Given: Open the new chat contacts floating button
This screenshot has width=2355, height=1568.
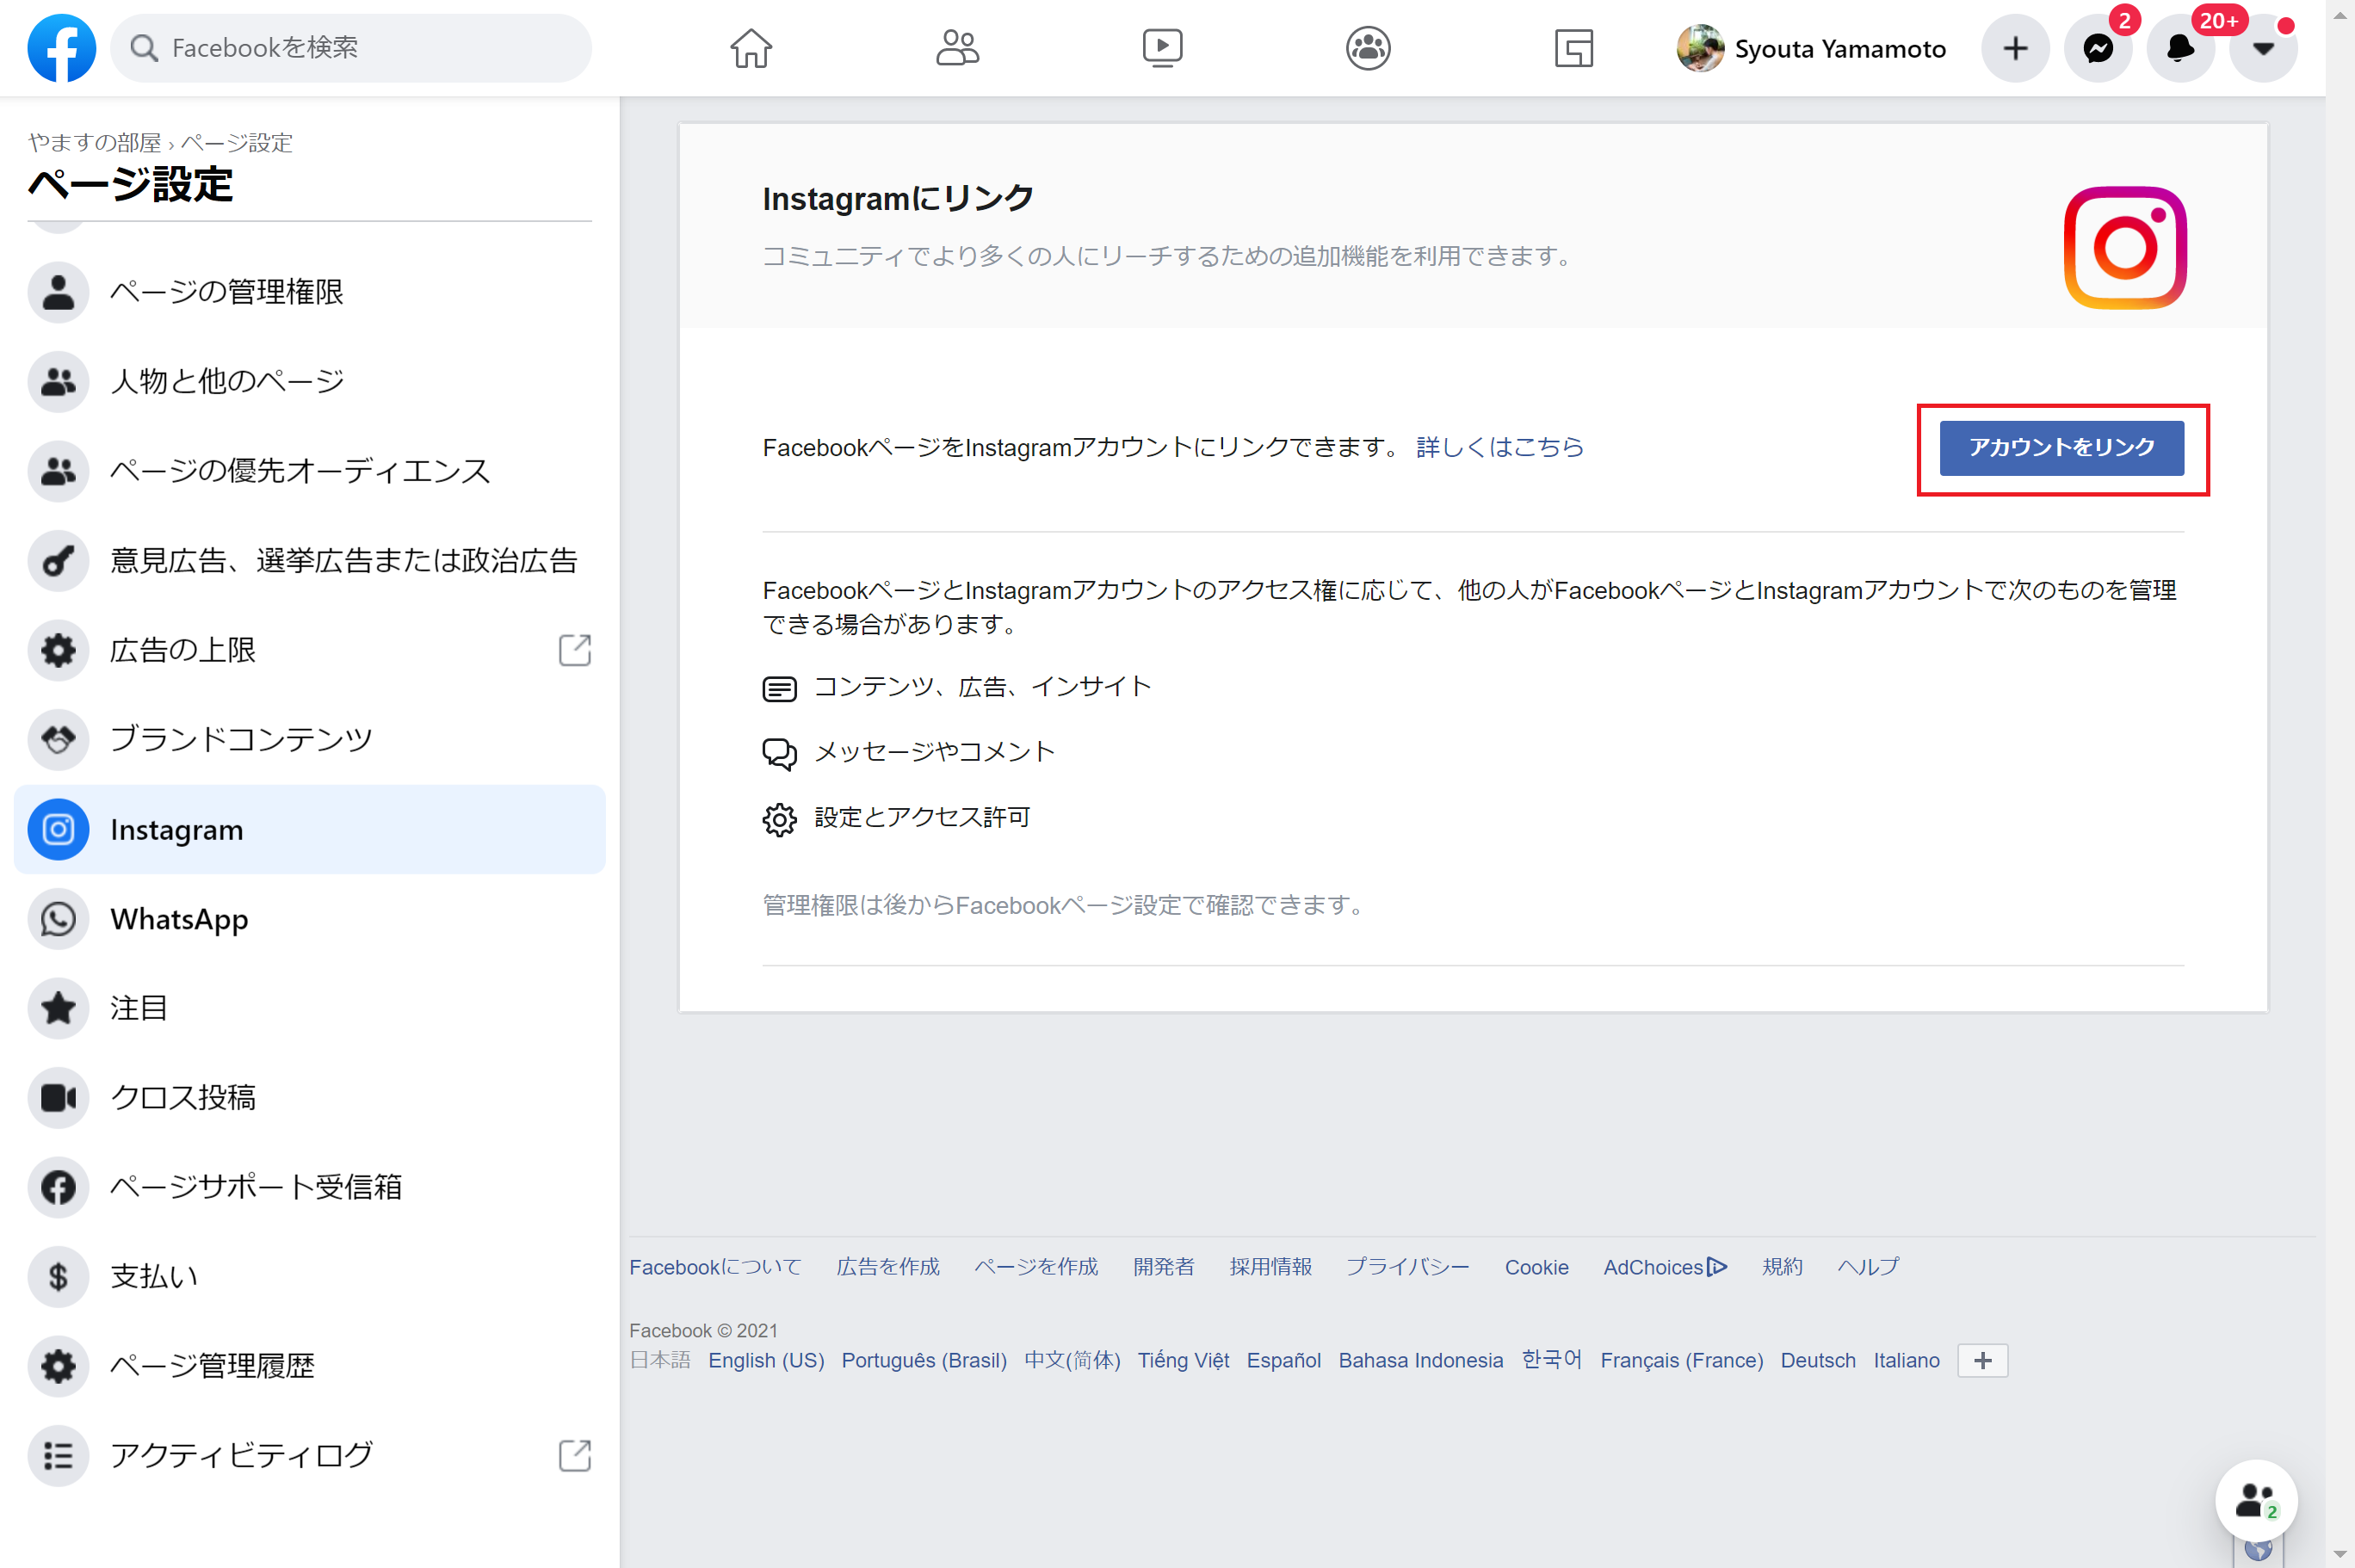Looking at the screenshot, I should point(2255,1501).
